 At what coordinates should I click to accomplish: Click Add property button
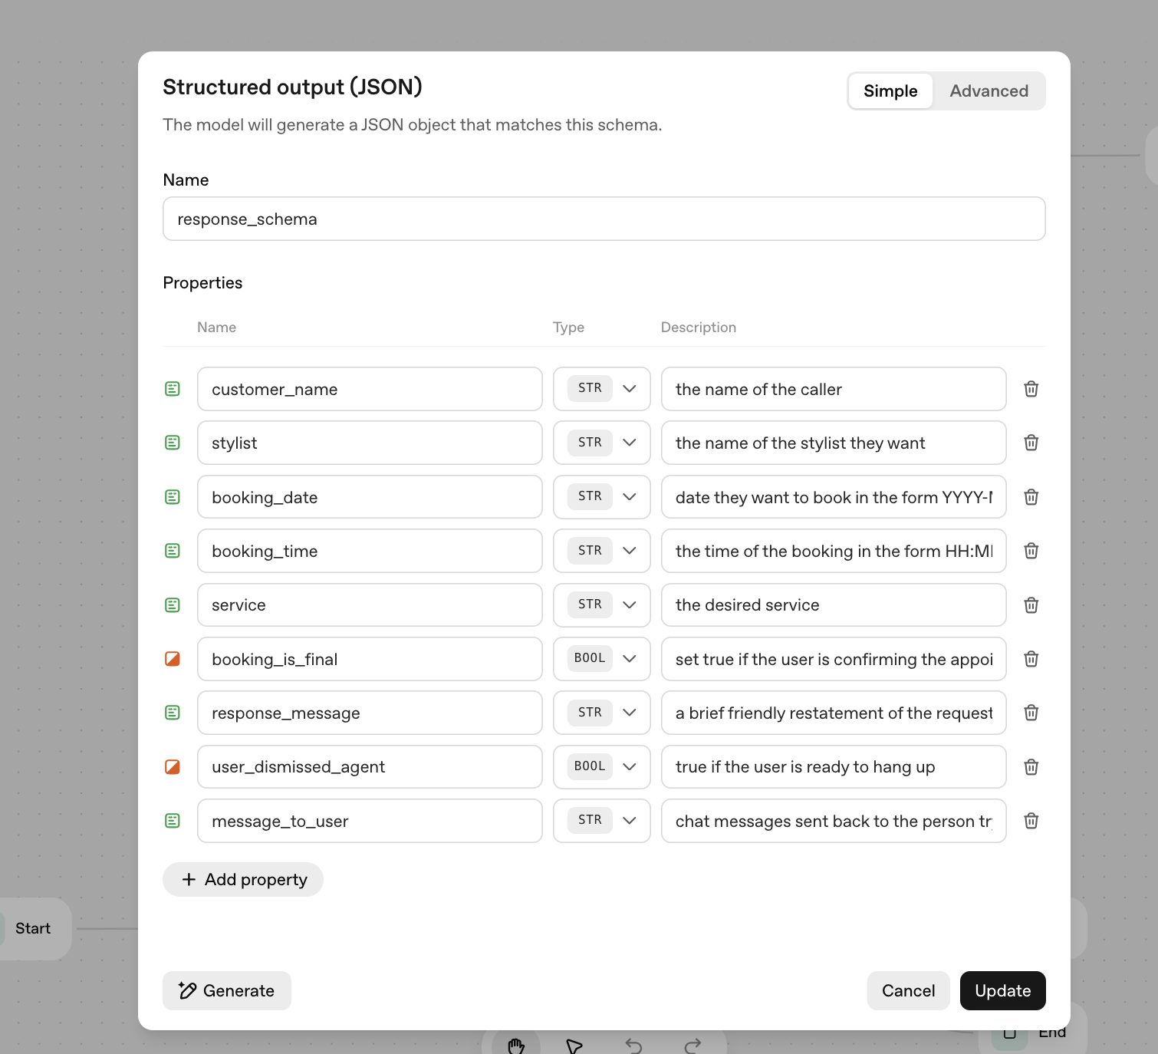click(x=243, y=879)
